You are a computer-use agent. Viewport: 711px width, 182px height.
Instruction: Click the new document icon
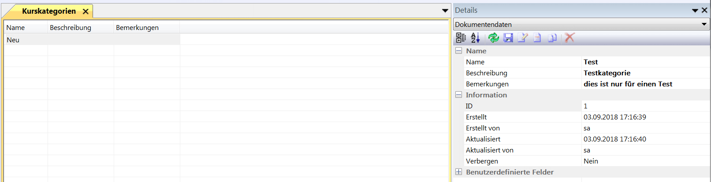(x=537, y=38)
